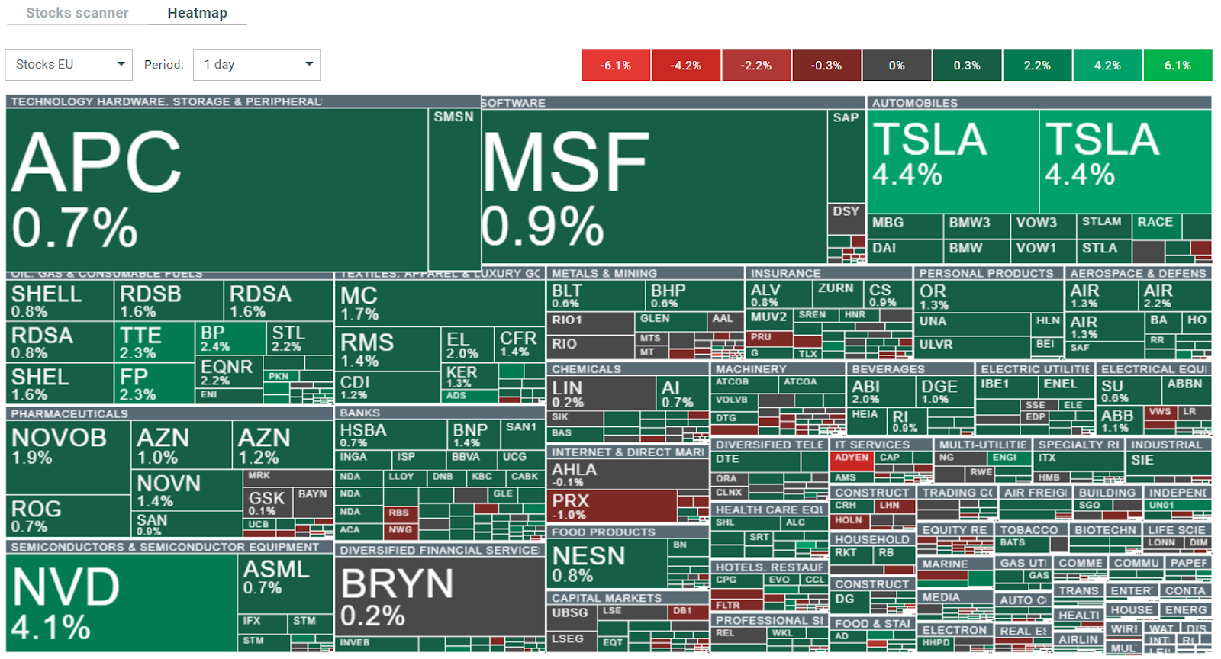Click the LSEG tile
This screenshot has width=1221, height=659.
click(x=572, y=641)
